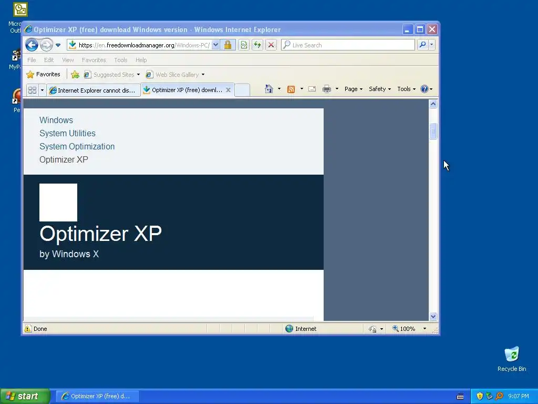The image size is (538, 404).
Task: Click the Print icon
Action: 327,89
